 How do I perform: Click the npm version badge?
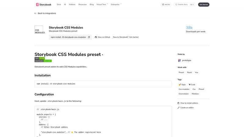tap(40, 58)
